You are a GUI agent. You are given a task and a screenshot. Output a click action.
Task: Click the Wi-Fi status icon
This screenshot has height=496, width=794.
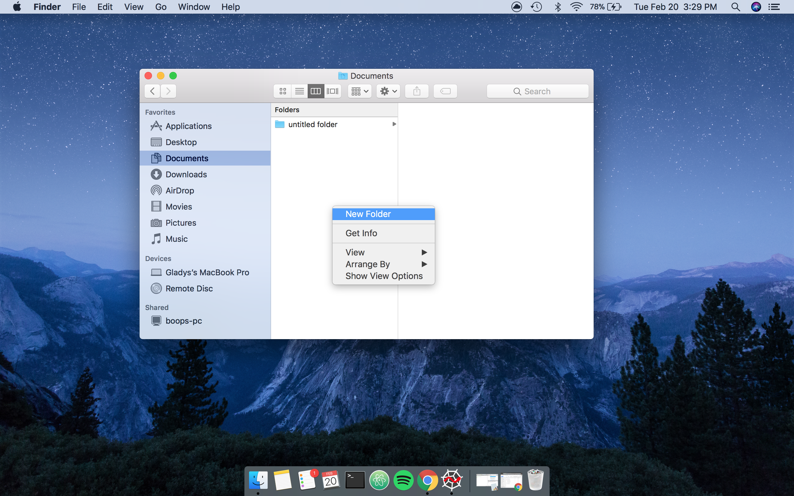click(x=576, y=7)
